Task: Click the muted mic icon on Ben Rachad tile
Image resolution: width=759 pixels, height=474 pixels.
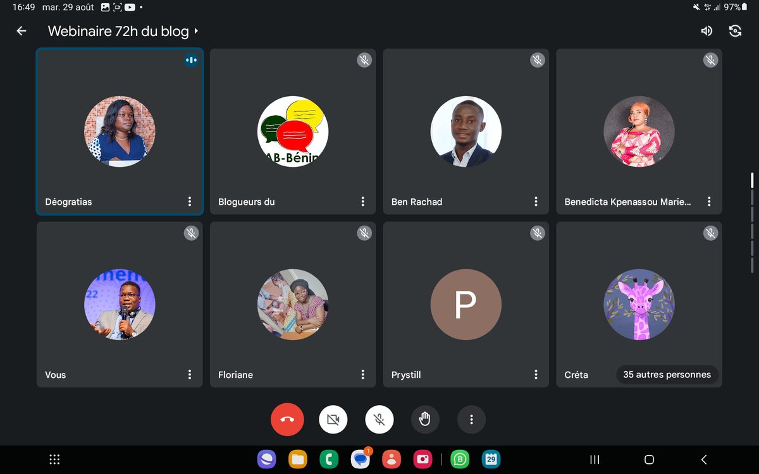Action: (538, 60)
